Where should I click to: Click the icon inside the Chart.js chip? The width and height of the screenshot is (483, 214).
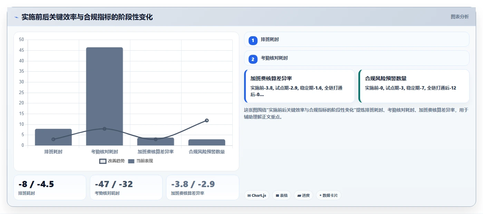(249, 196)
